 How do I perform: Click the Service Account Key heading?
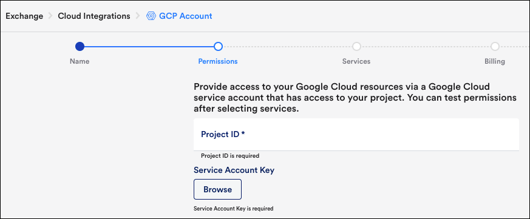(234, 170)
